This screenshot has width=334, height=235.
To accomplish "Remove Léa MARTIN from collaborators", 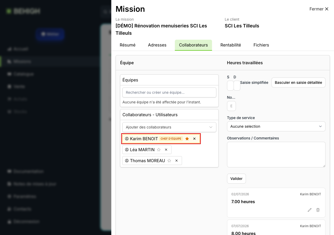I will (x=166, y=150).
